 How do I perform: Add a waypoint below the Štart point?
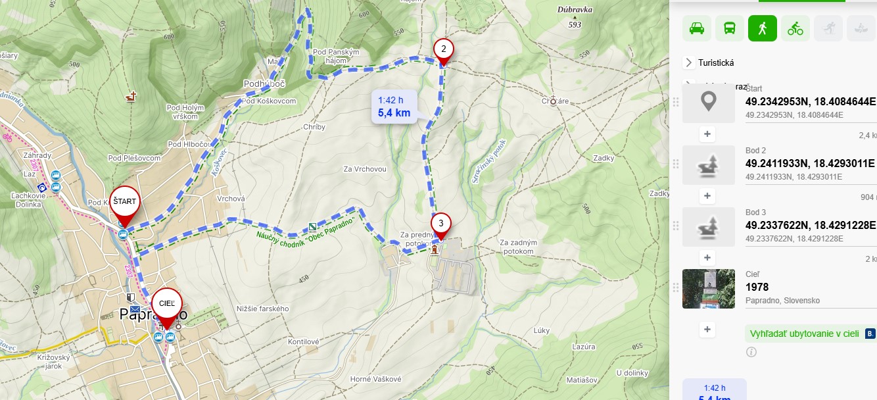pos(707,134)
